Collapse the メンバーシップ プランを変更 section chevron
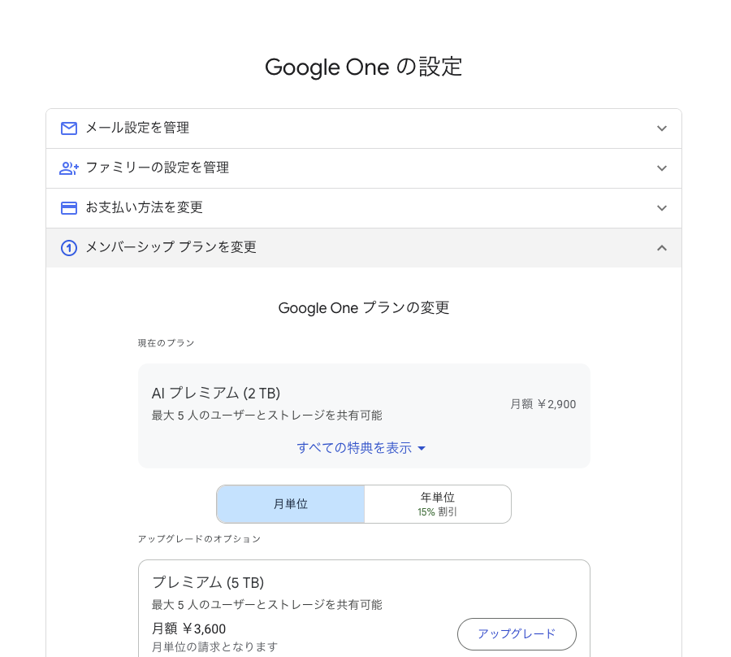Screen dimensions: 731x657 point(662,248)
